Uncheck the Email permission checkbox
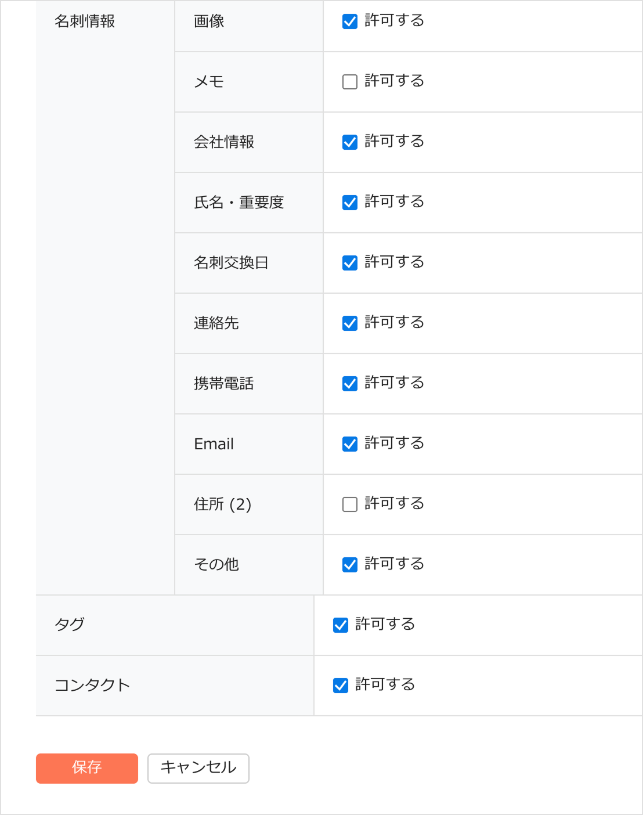This screenshot has height=815, width=643. [x=350, y=444]
